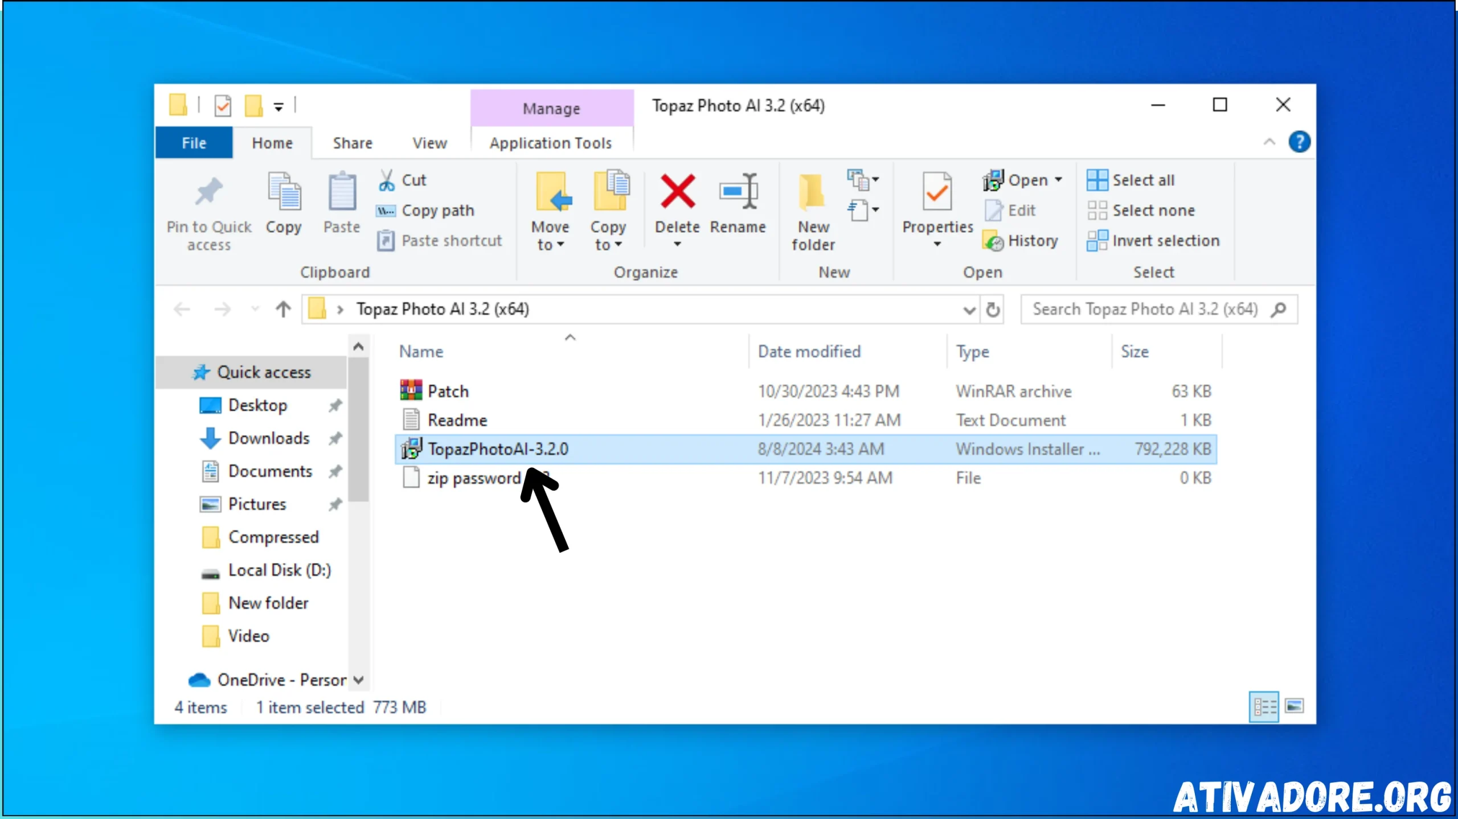Viewport: 1458px width, 819px height.
Task: Click the search magnifier icon
Action: coord(1279,310)
